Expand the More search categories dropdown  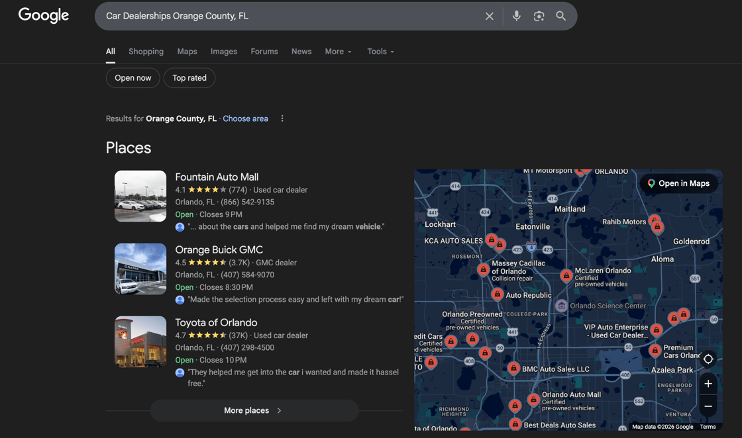(x=338, y=52)
